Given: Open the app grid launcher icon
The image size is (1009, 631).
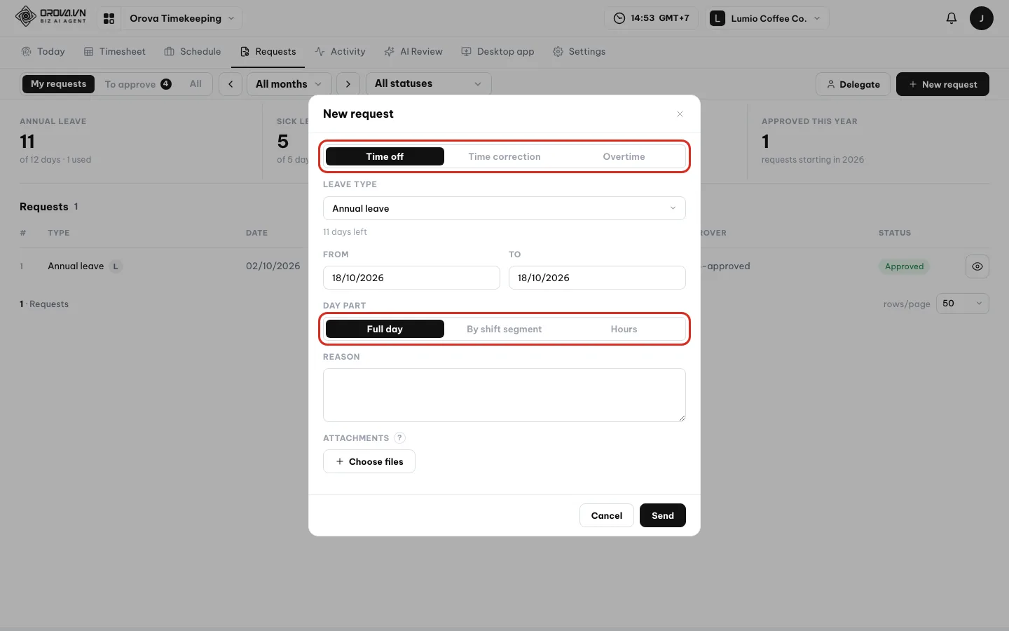Looking at the screenshot, I should click(x=109, y=18).
